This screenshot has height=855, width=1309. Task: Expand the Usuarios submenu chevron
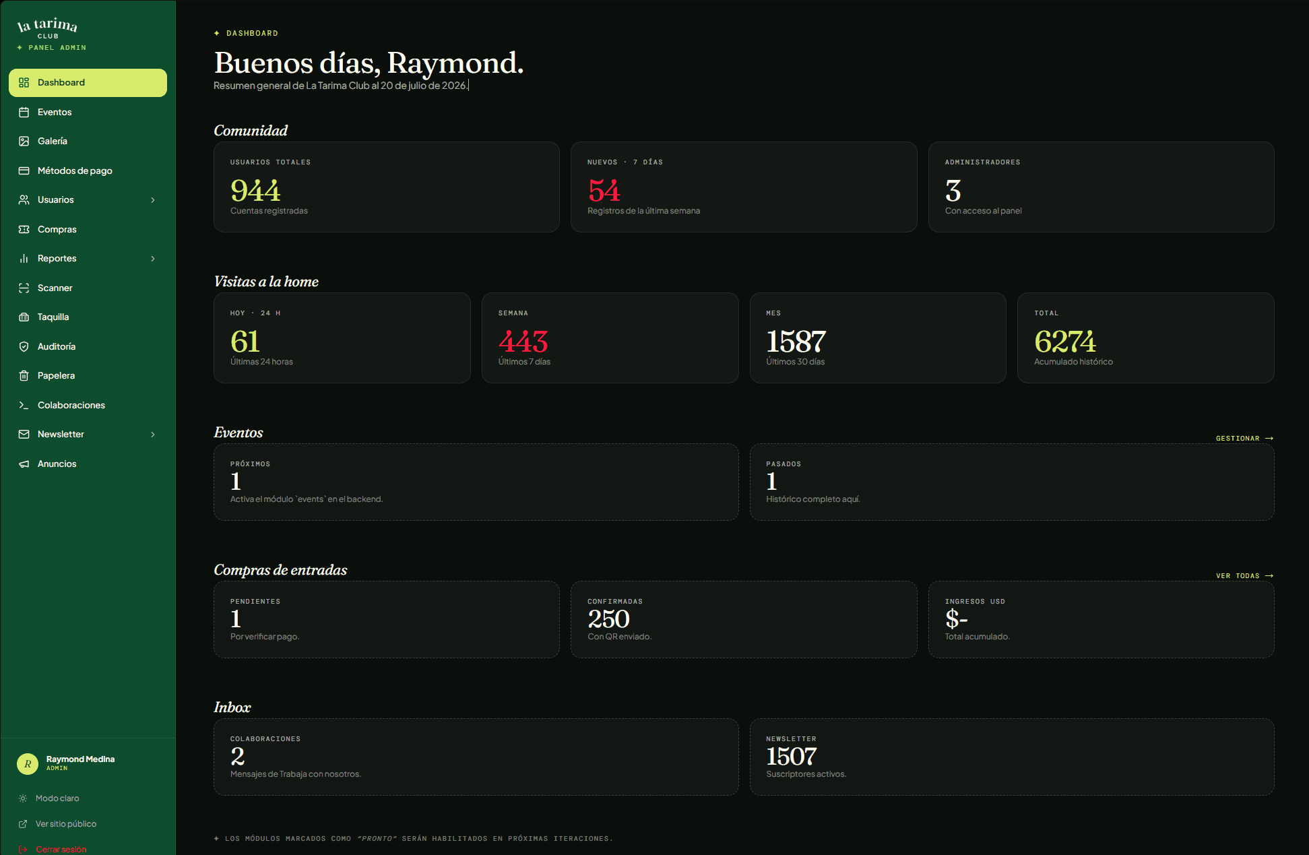click(x=153, y=200)
